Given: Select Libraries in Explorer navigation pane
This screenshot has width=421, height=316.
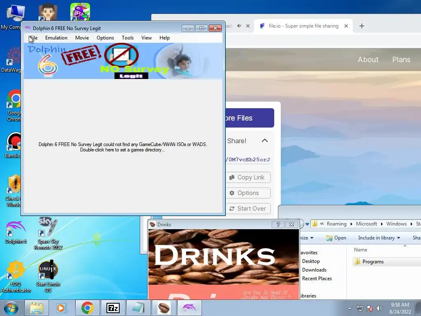Looking at the screenshot, I should point(308,296).
